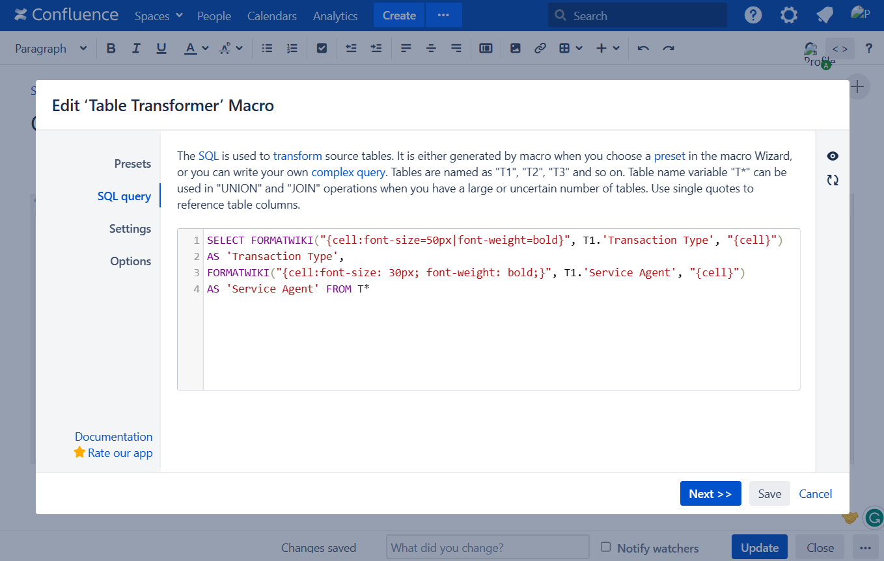Expand the Spaces menu dropdown
Screen dimensions: 884x561
click(x=158, y=16)
